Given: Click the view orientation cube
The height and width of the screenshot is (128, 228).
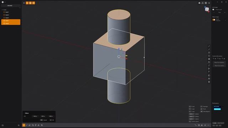Looking at the screenshot, I should click(x=207, y=9).
